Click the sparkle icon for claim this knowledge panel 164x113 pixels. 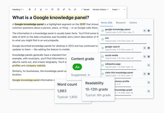coord(145,74)
